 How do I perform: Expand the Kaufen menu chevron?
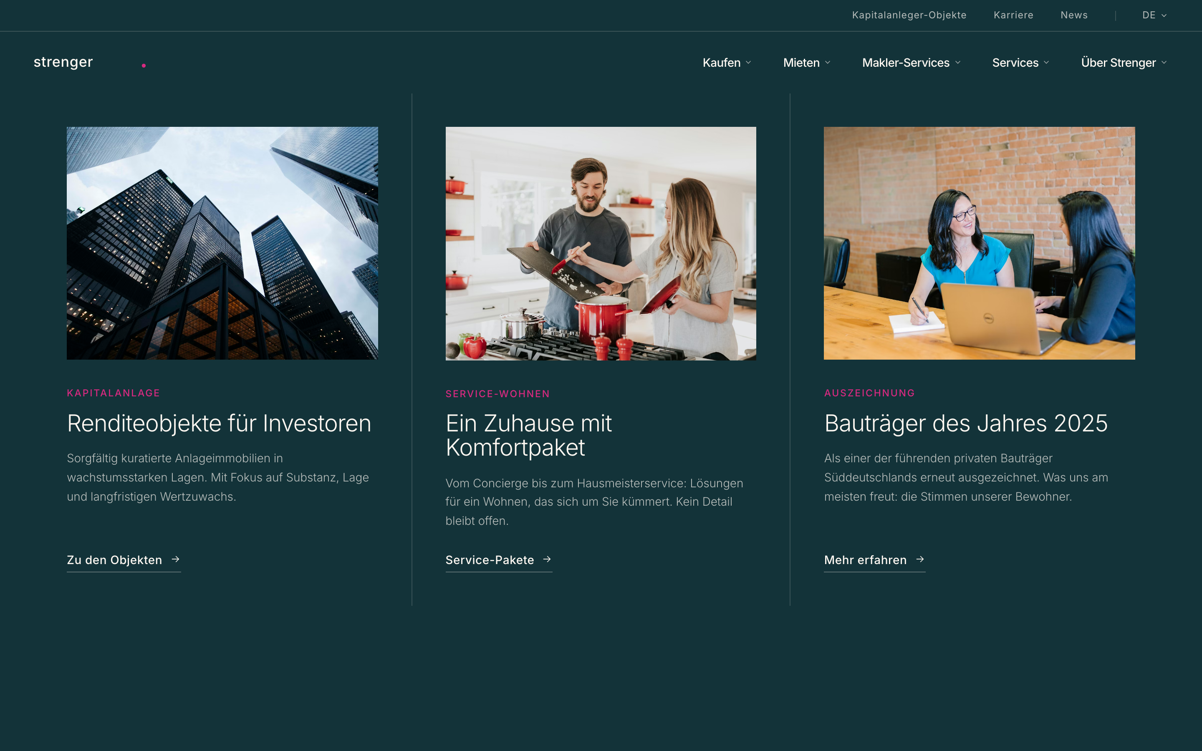point(748,63)
